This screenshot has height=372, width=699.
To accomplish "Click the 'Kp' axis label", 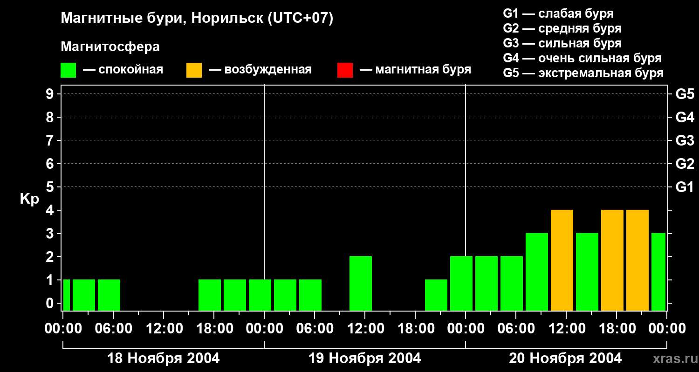I will 29,199.
